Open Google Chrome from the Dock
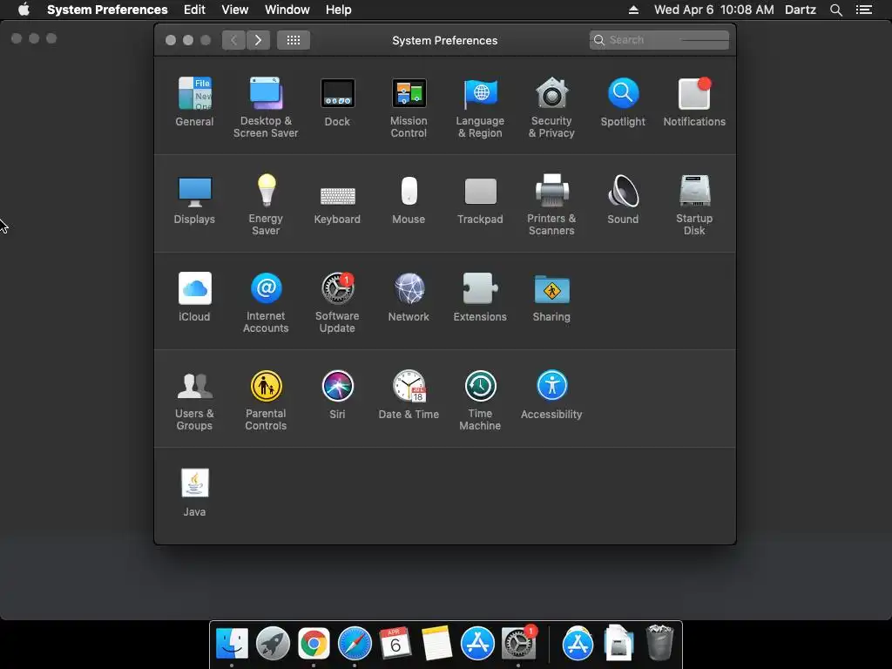The image size is (892, 669). point(314,643)
